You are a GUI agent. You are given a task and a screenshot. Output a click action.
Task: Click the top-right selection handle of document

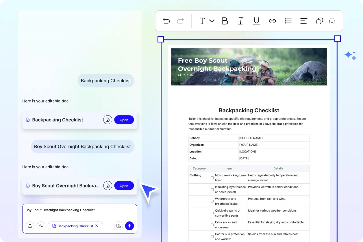[x=338, y=39]
